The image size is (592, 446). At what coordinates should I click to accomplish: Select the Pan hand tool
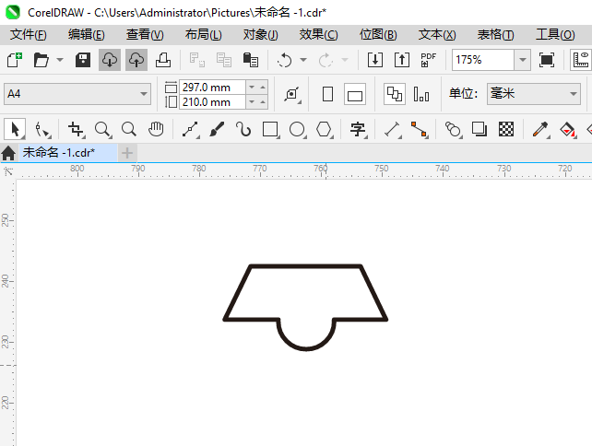(x=156, y=129)
